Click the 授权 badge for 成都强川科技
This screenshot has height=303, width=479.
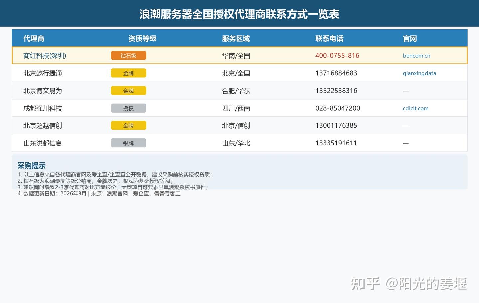point(128,108)
